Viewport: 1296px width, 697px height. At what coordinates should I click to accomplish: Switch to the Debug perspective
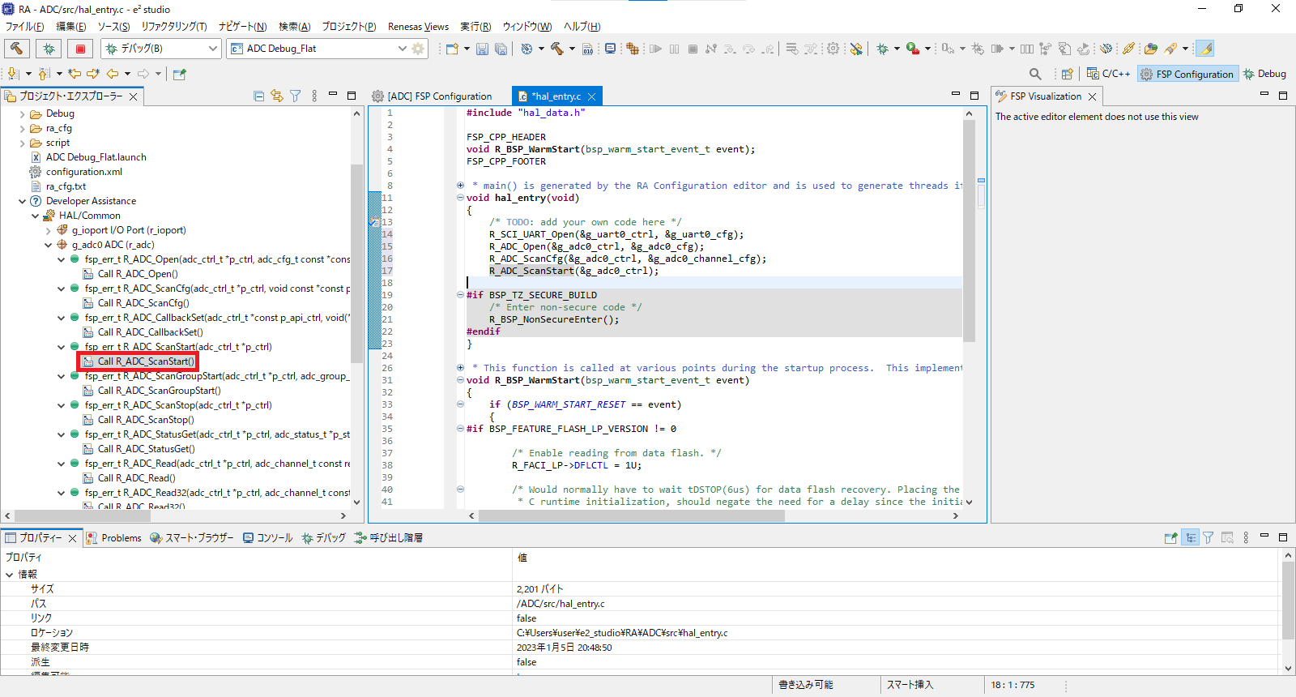(1265, 74)
